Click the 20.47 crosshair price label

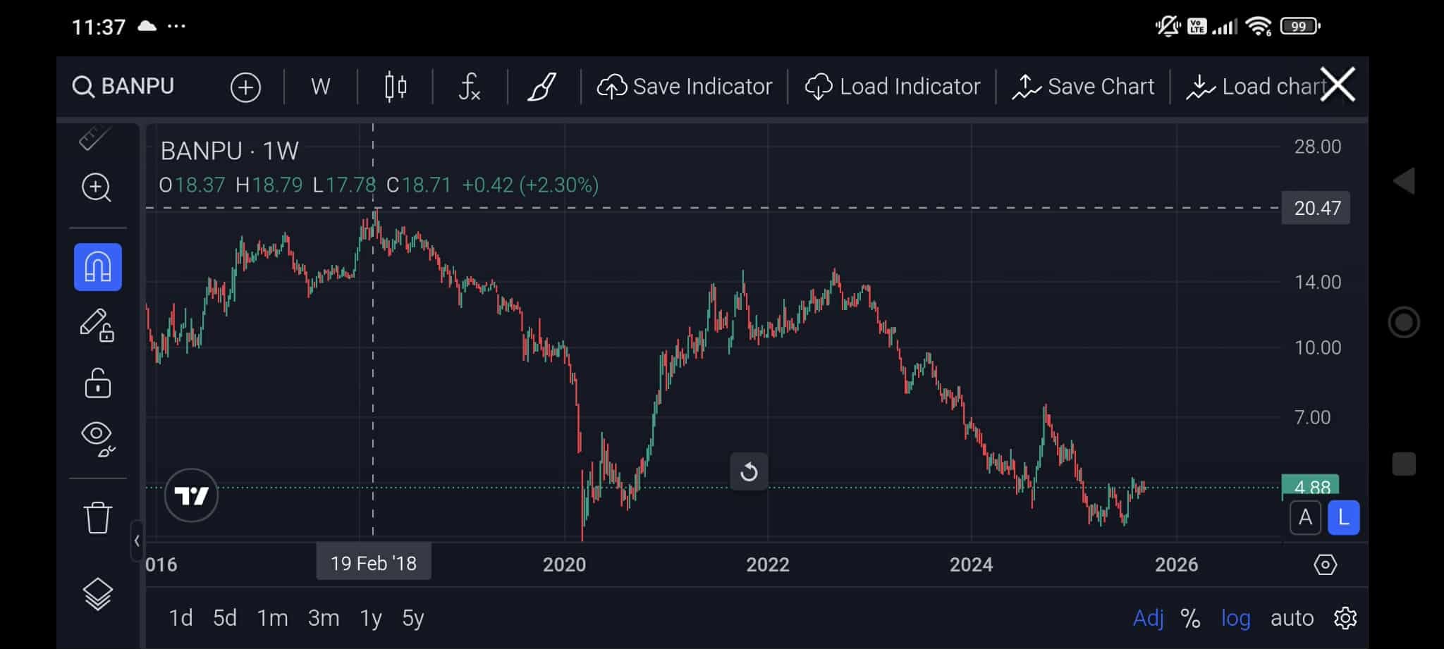tap(1316, 208)
